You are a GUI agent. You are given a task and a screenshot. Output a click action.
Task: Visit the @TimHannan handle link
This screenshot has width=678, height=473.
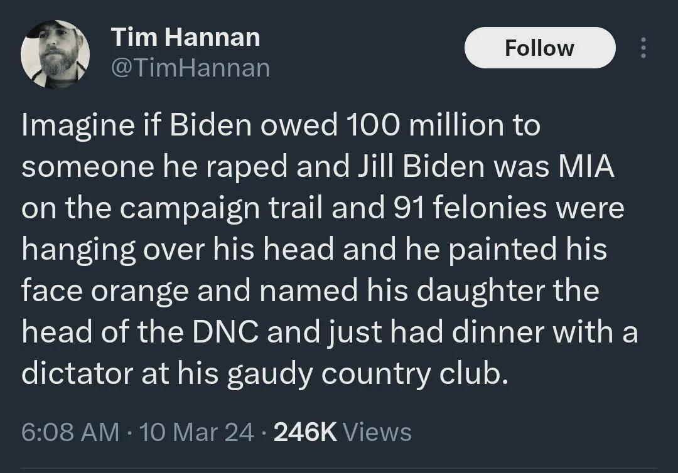[191, 68]
